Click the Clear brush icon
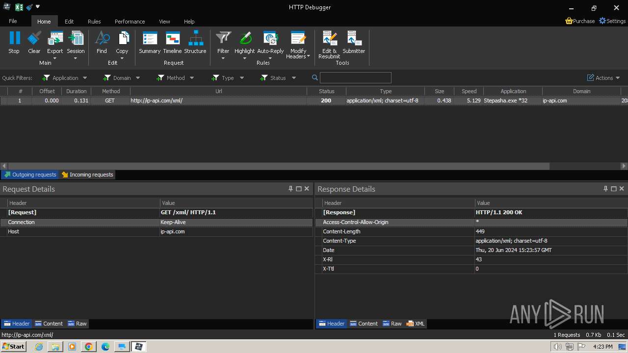 [x=34, y=38]
